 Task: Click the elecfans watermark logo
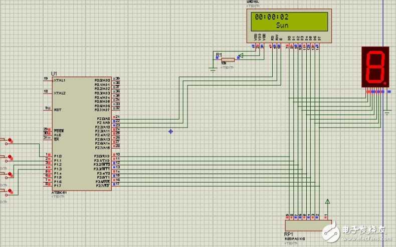(x=353, y=231)
